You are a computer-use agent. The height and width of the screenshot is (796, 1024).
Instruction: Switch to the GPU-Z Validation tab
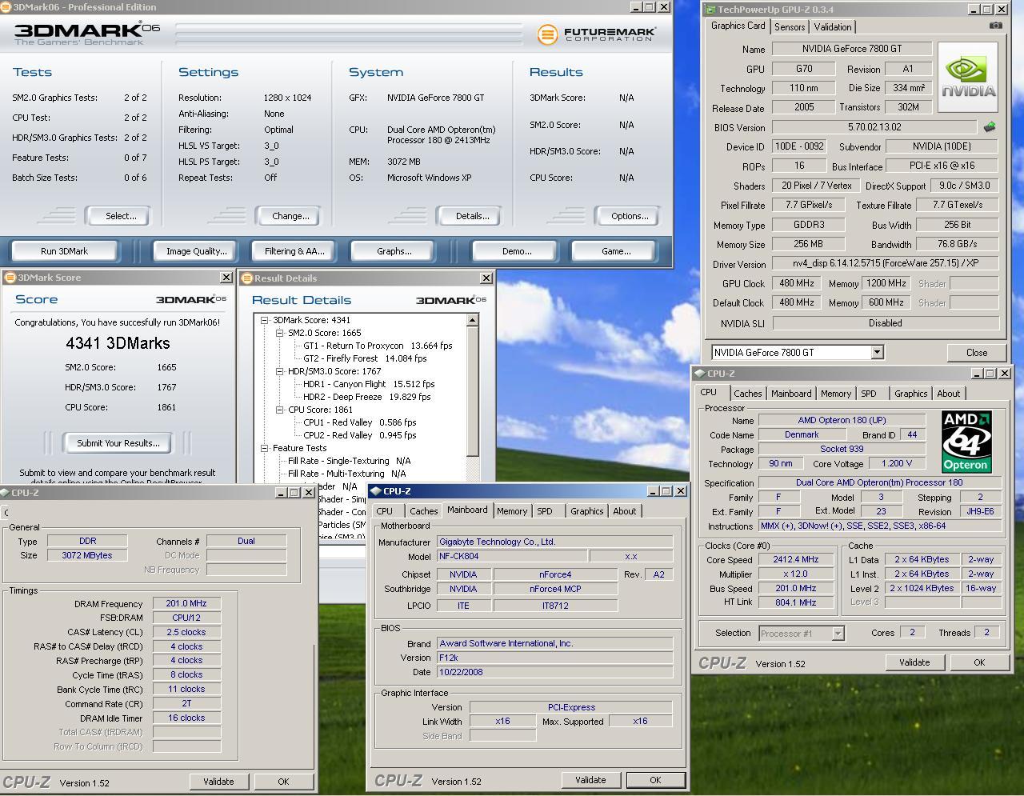(833, 26)
